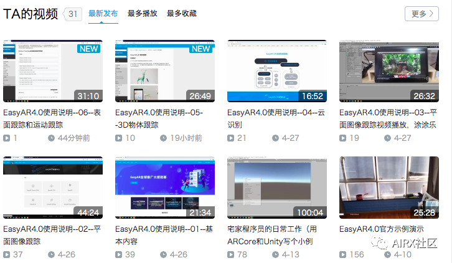Click clock icon of 02--平面图像跟踪 video
This screenshot has width=452, height=263.
[x=51, y=255]
